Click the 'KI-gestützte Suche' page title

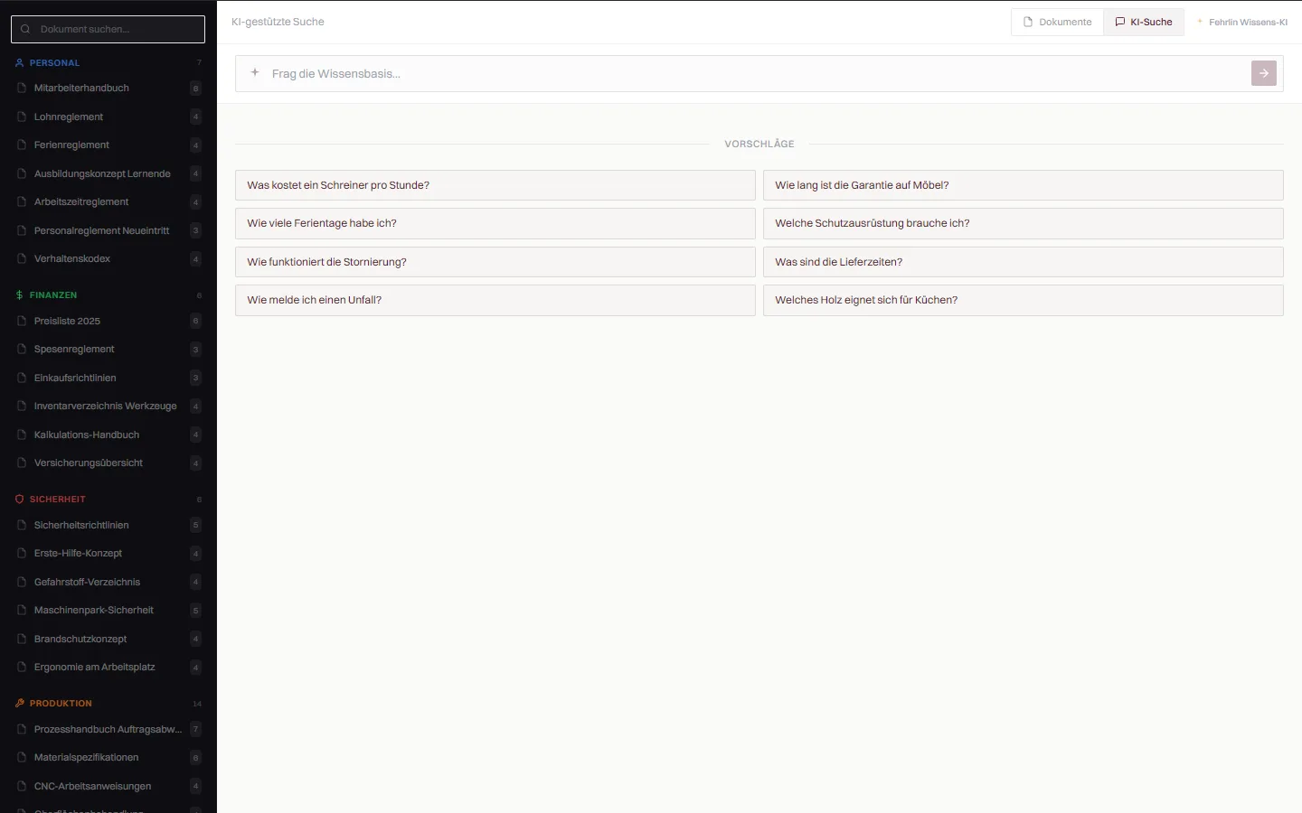click(x=278, y=22)
